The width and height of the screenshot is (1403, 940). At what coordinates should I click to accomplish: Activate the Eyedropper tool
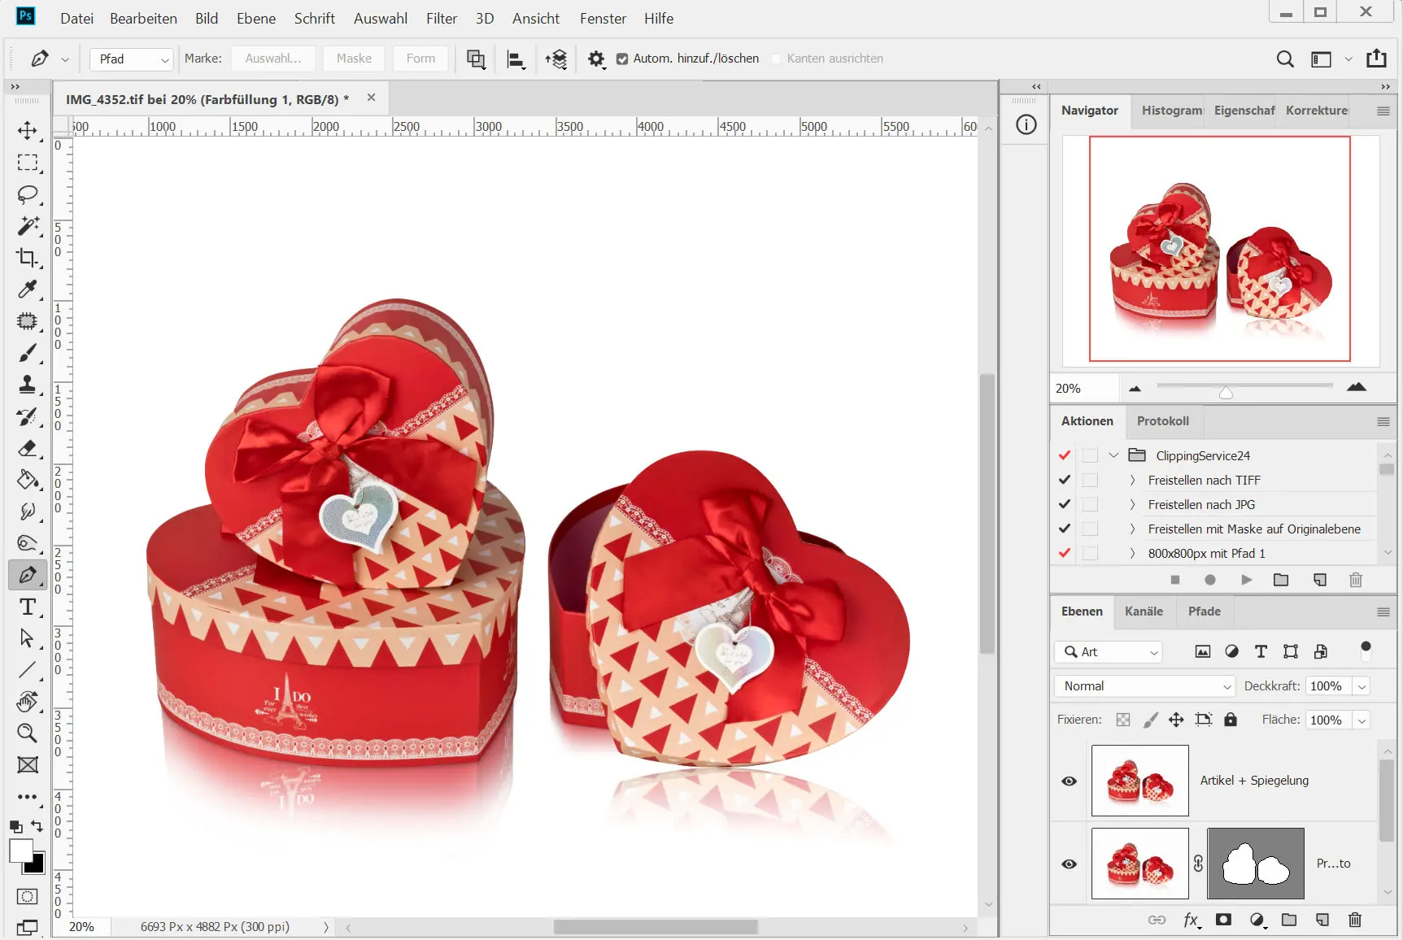click(27, 289)
